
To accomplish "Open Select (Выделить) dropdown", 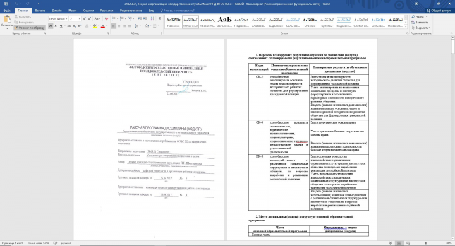I will click(421, 28).
